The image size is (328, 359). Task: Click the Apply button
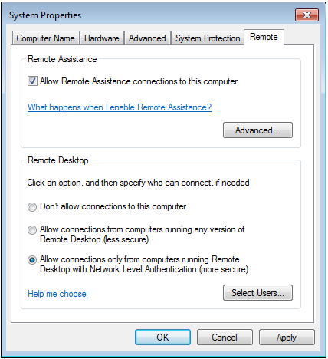point(287,338)
